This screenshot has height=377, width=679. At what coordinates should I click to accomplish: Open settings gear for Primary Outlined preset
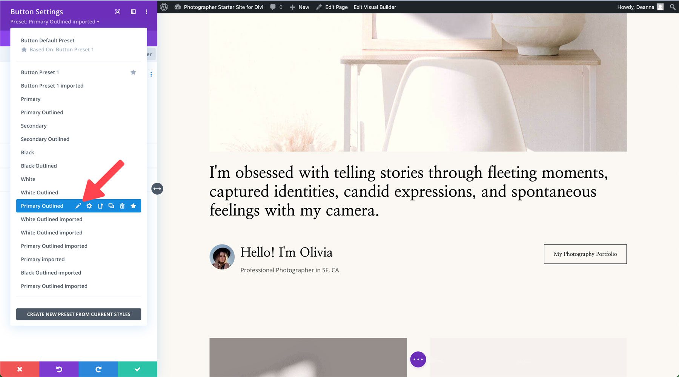tap(89, 206)
